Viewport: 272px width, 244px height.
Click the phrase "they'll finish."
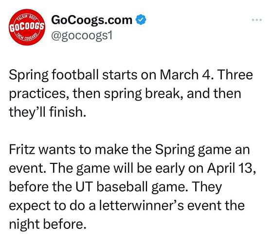(48, 112)
